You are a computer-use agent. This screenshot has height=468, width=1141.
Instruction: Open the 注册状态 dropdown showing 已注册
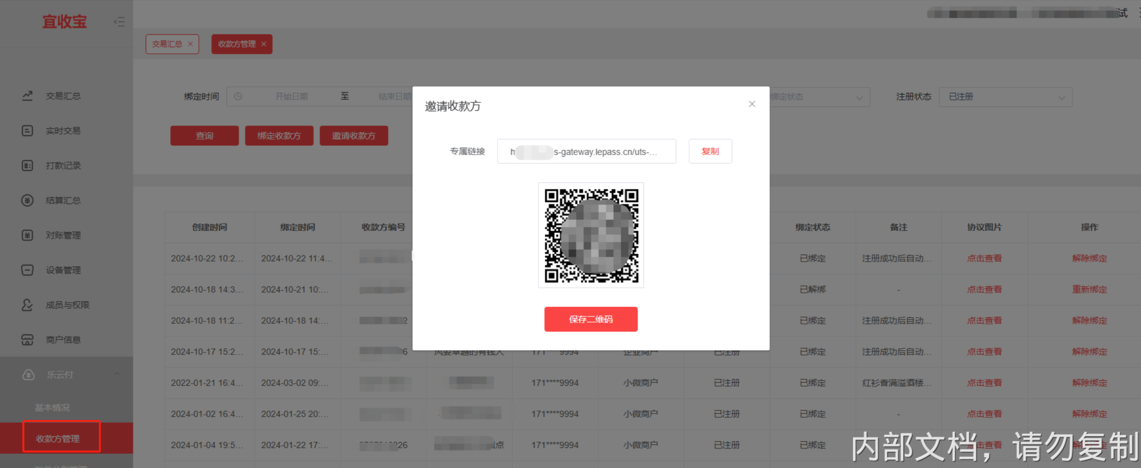(x=1005, y=97)
